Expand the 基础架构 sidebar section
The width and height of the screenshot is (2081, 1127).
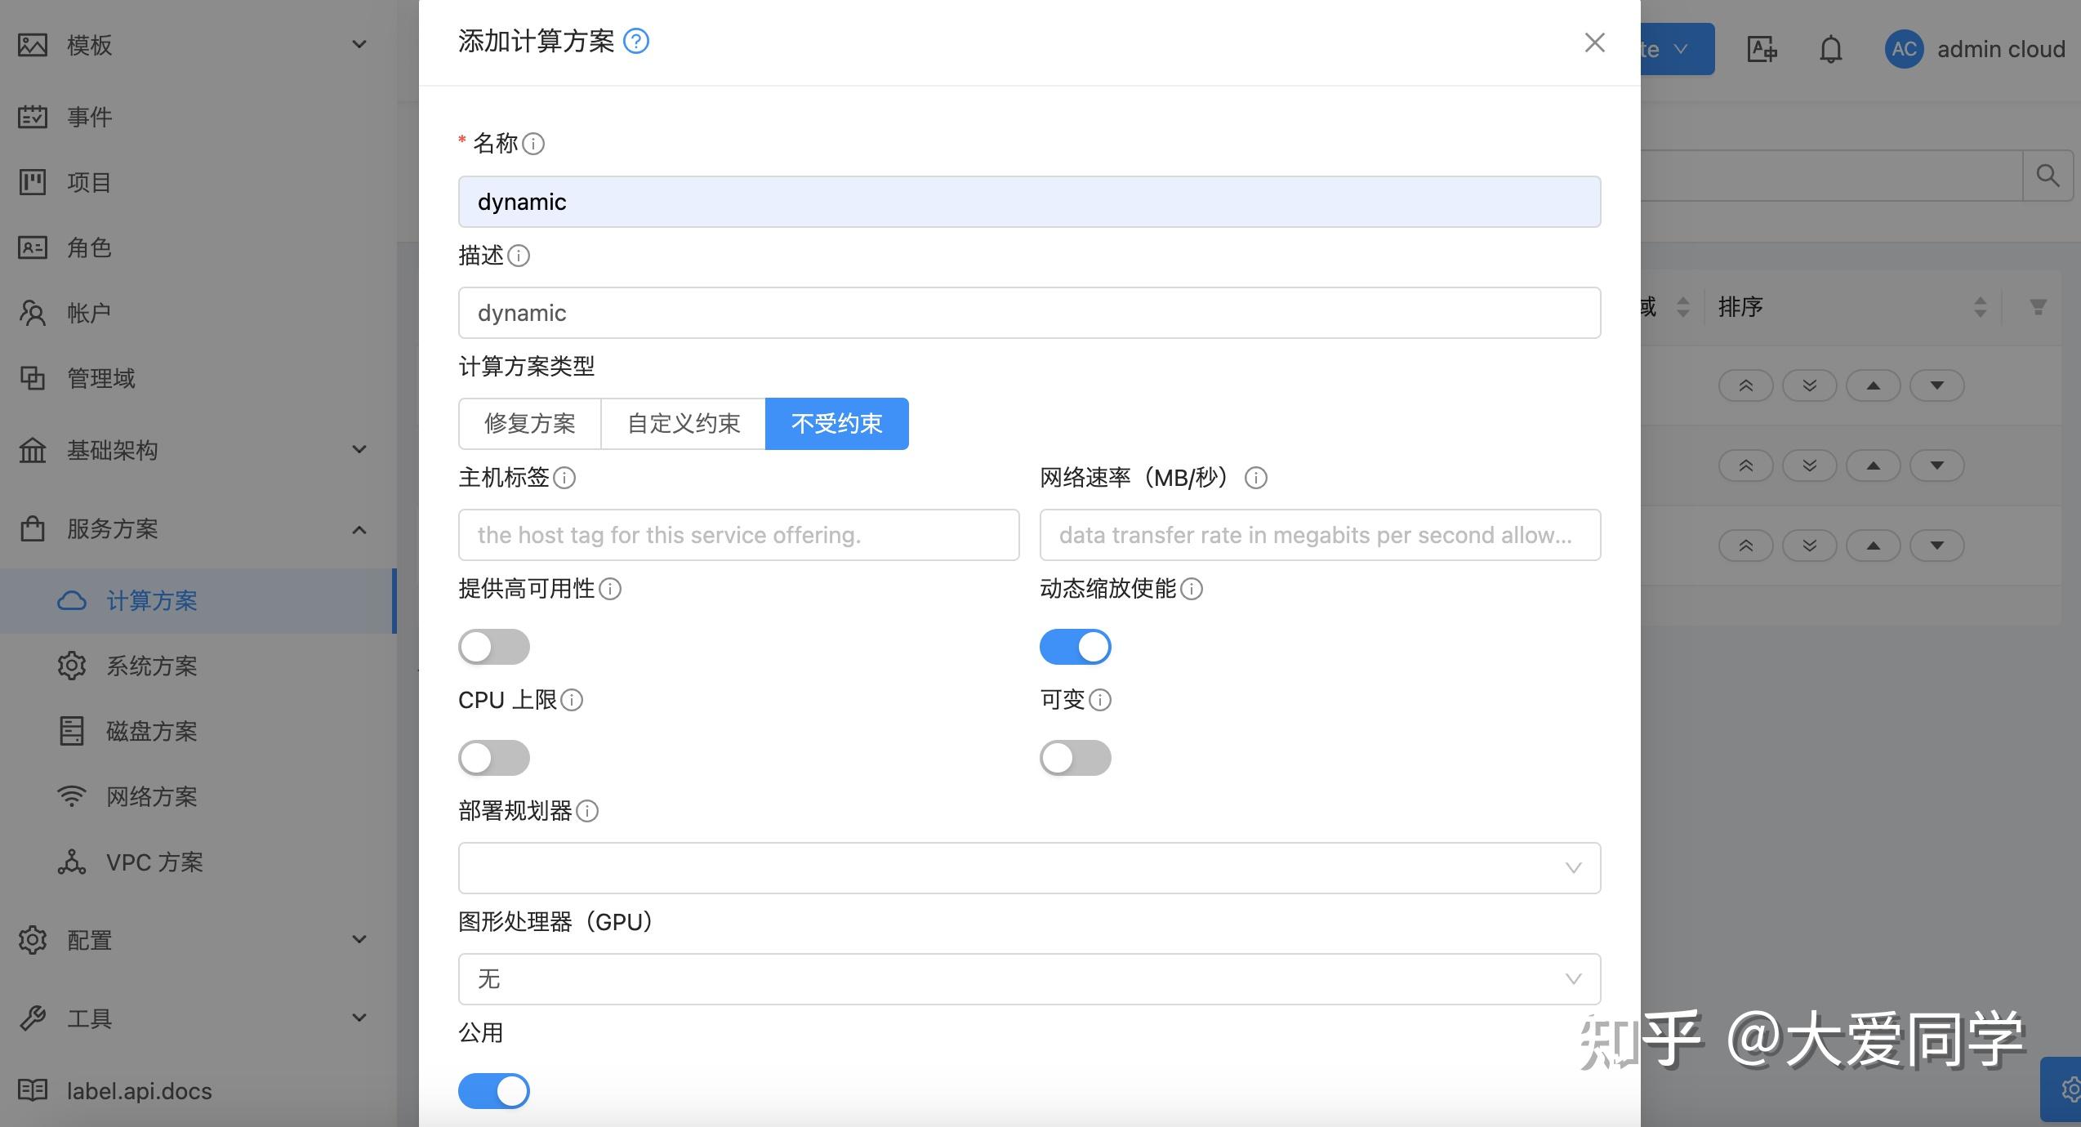pyautogui.click(x=112, y=451)
